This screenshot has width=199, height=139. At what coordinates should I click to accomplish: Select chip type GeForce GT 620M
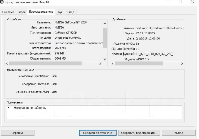[66, 33]
